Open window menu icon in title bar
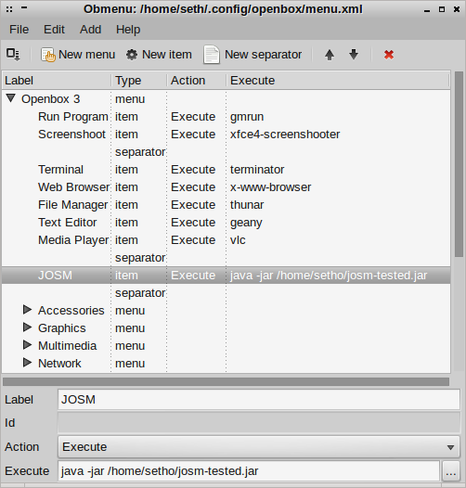The height and width of the screenshot is (488, 466). 9,9
